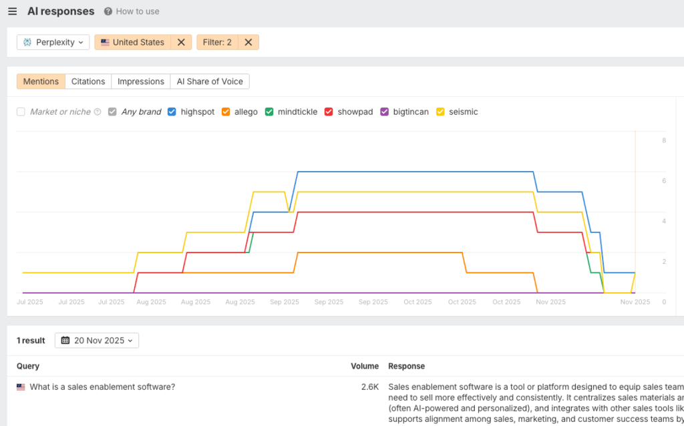Click the How to use help icon
Screen dimensions: 684x426
point(108,11)
